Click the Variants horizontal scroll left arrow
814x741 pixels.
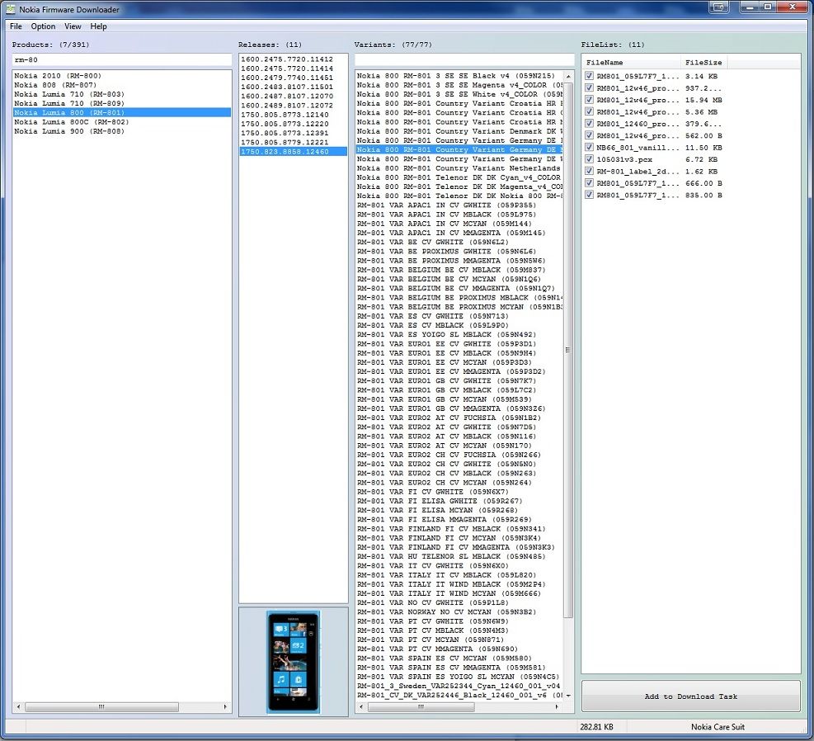point(361,706)
